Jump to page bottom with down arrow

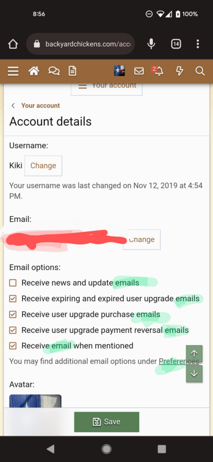pos(194,373)
